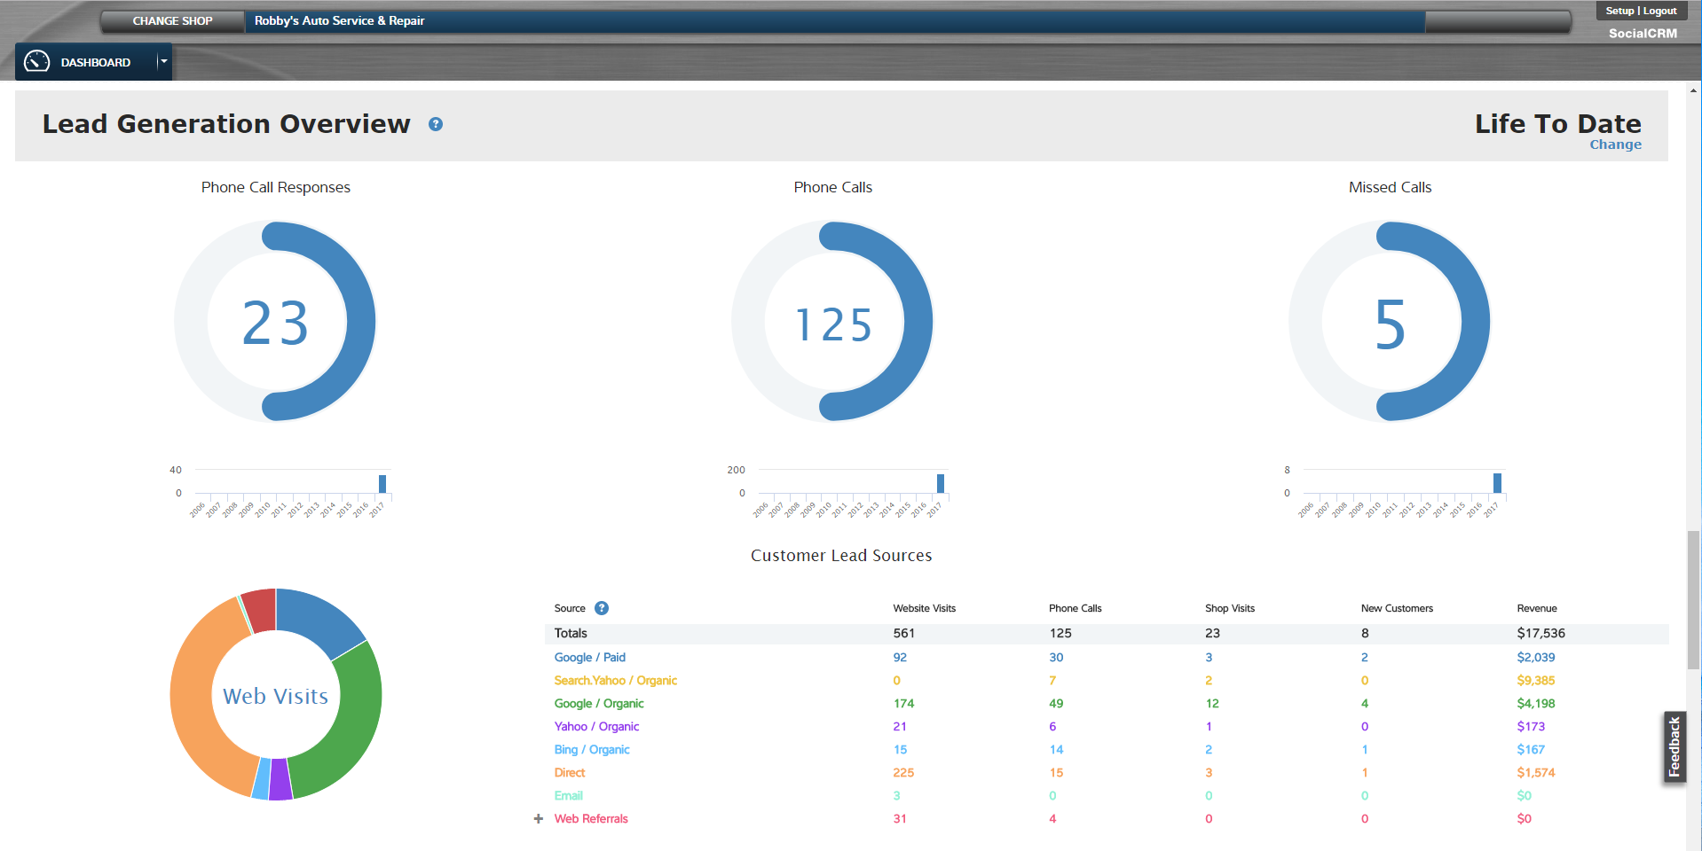
Task: Click the CHANGE SHOP button
Action: click(171, 20)
